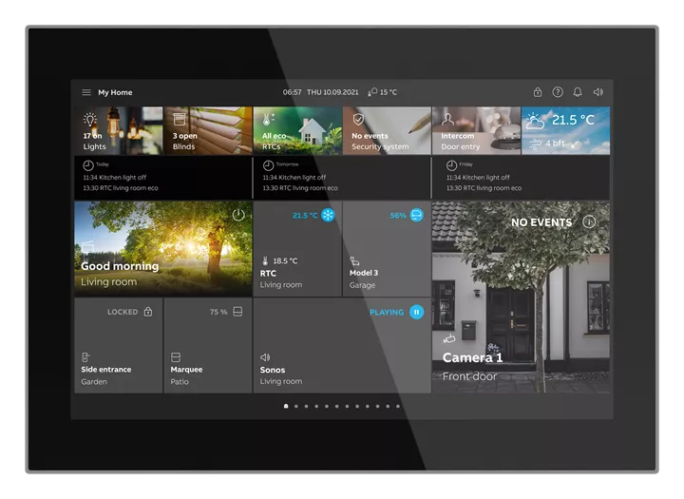Open help via the question mark icon
The image size is (684, 499).
point(558,92)
